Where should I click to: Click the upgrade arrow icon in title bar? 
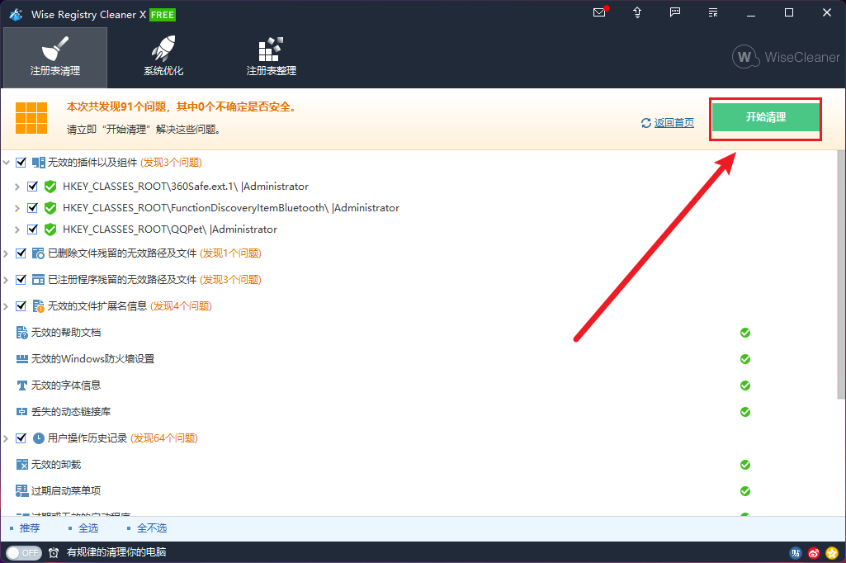point(637,12)
